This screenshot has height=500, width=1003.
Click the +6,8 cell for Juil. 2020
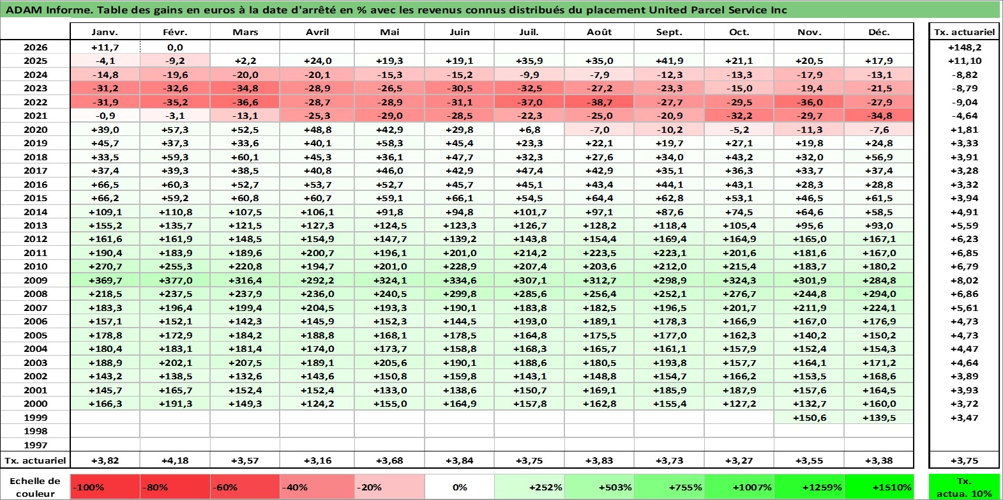coord(529,130)
